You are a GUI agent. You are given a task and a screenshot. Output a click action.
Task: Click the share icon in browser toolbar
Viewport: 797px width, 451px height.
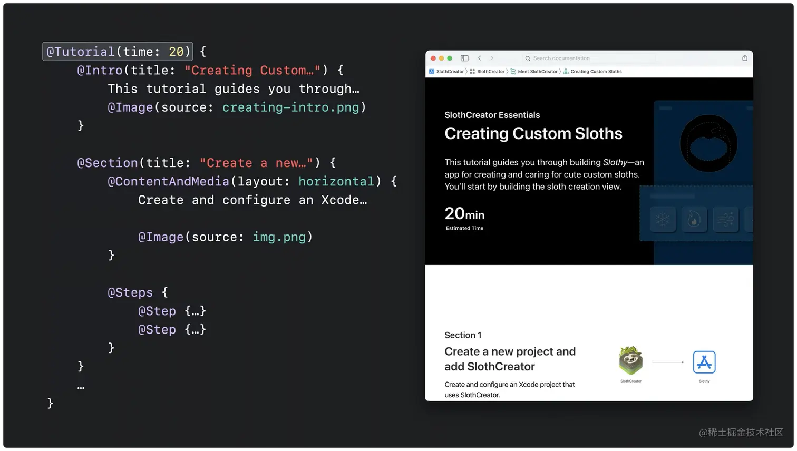744,58
